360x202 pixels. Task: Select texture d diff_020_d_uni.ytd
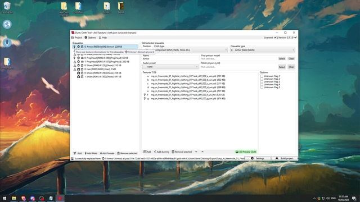188,88
